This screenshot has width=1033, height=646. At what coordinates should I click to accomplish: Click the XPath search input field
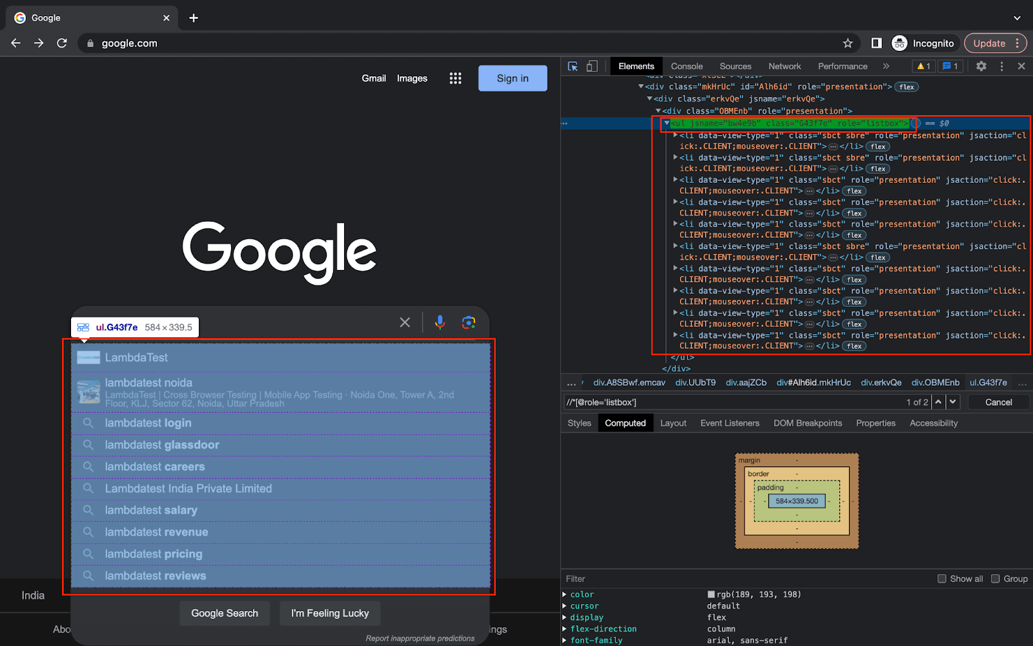(733, 402)
